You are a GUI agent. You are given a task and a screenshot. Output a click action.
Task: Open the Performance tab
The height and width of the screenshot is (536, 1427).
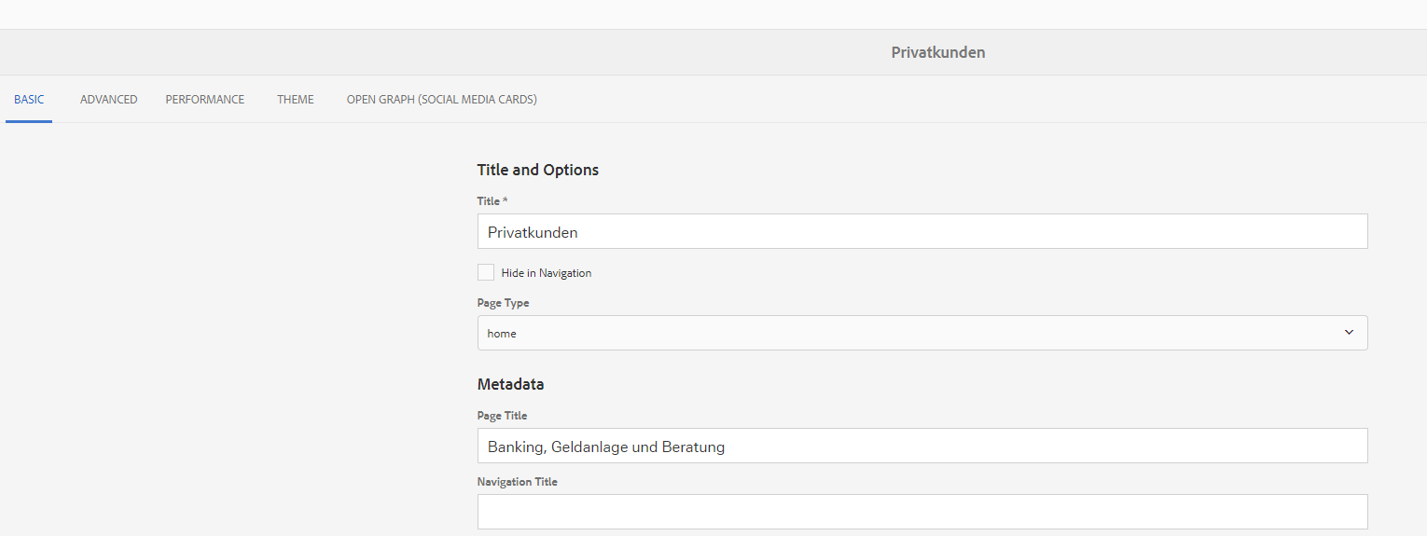click(x=204, y=100)
